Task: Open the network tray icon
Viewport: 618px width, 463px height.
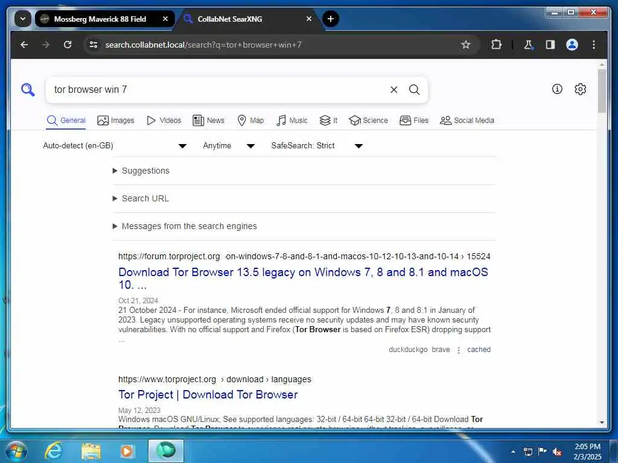Action: [x=527, y=452]
